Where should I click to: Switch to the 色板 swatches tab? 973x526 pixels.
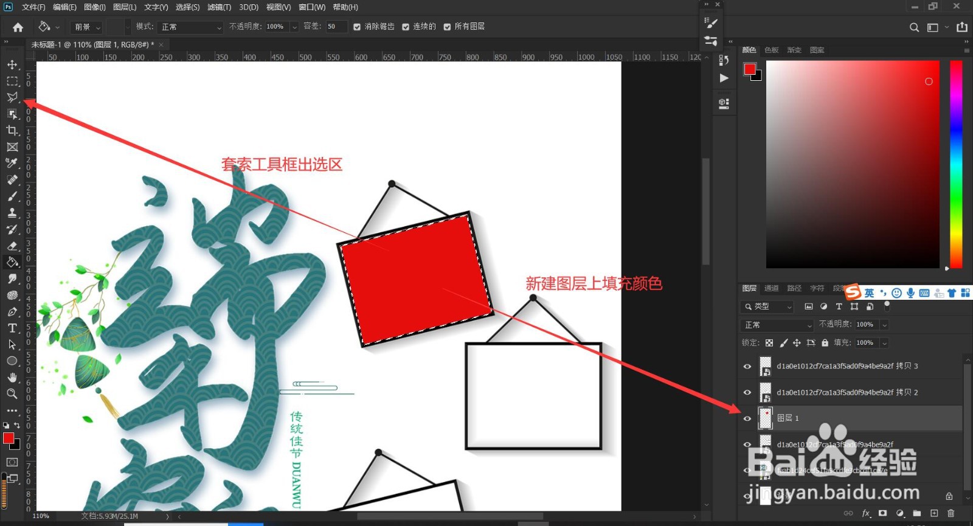772,50
